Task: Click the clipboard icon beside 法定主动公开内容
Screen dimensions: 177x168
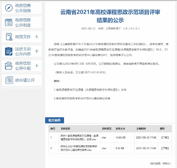Action: [x=9, y=51]
